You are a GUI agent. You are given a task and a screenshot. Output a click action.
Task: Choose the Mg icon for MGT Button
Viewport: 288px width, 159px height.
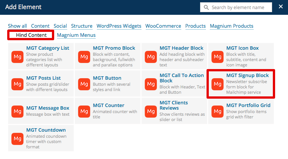point(84,83)
